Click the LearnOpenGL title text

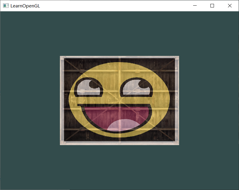(25, 6)
